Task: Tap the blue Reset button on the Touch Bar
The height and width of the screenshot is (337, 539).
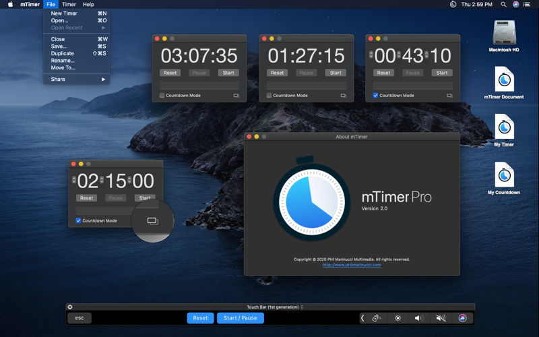Action: tap(200, 318)
